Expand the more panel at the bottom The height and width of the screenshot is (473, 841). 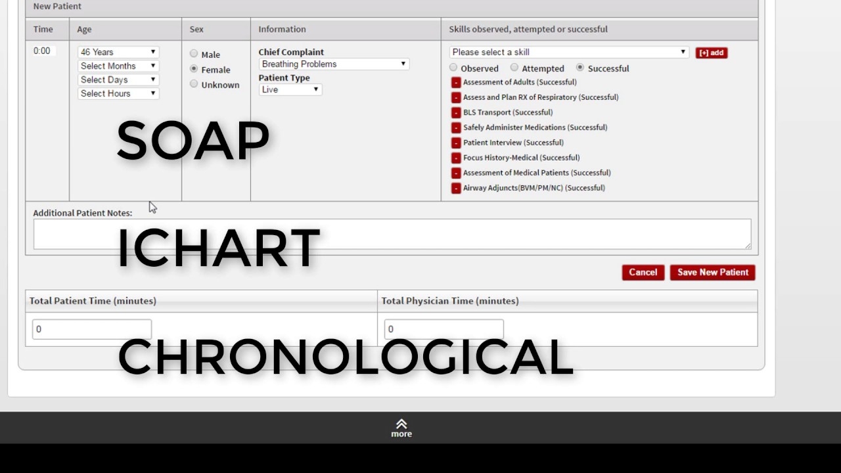(x=401, y=427)
